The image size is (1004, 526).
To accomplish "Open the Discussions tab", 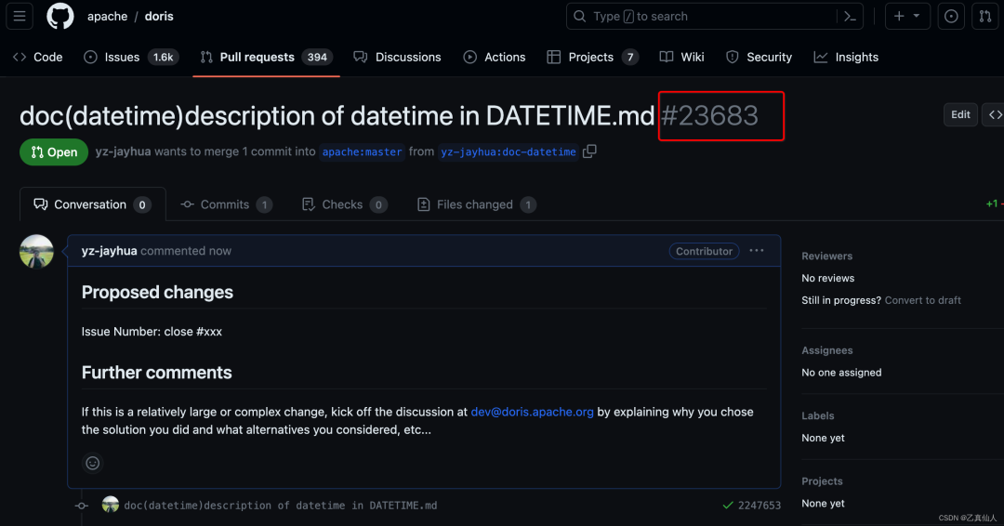I will point(398,57).
